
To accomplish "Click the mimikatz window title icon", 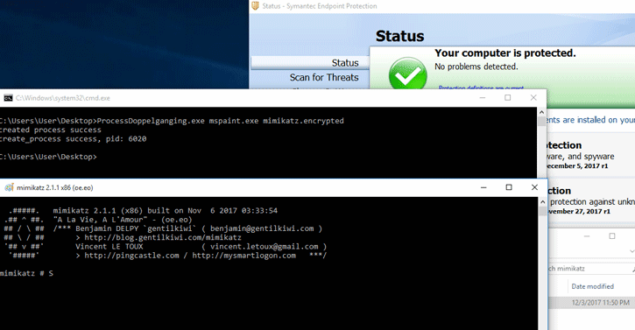I will 9,187.
